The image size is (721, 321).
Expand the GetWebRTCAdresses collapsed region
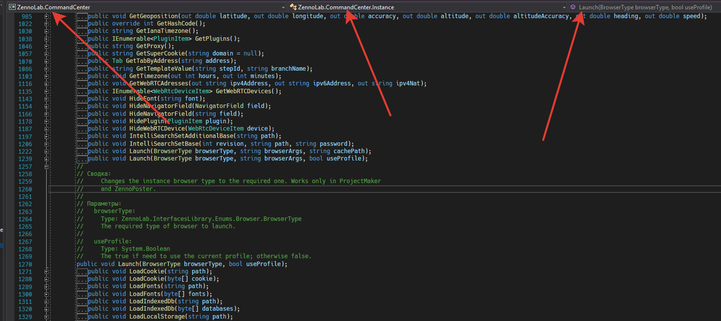click(x=47, y=83)
